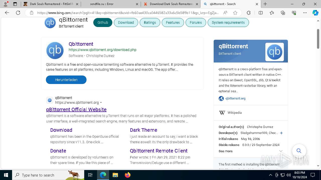Viewport: 321px width, 180px height.
Task: Activate the Read aloud icon
Action: pyautogui.click(x=225, y=13)
